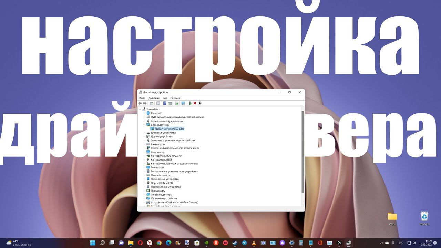The height and width of the screenshot is (248, 441).
Task: Select the Порты (COM и LPT) row
Action: pyautogui.click(x=160, y=183)
